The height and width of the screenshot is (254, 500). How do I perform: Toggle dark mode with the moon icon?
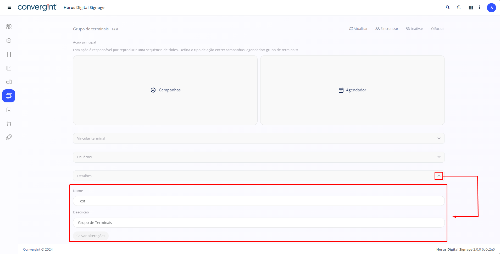(x=459, y=8)
